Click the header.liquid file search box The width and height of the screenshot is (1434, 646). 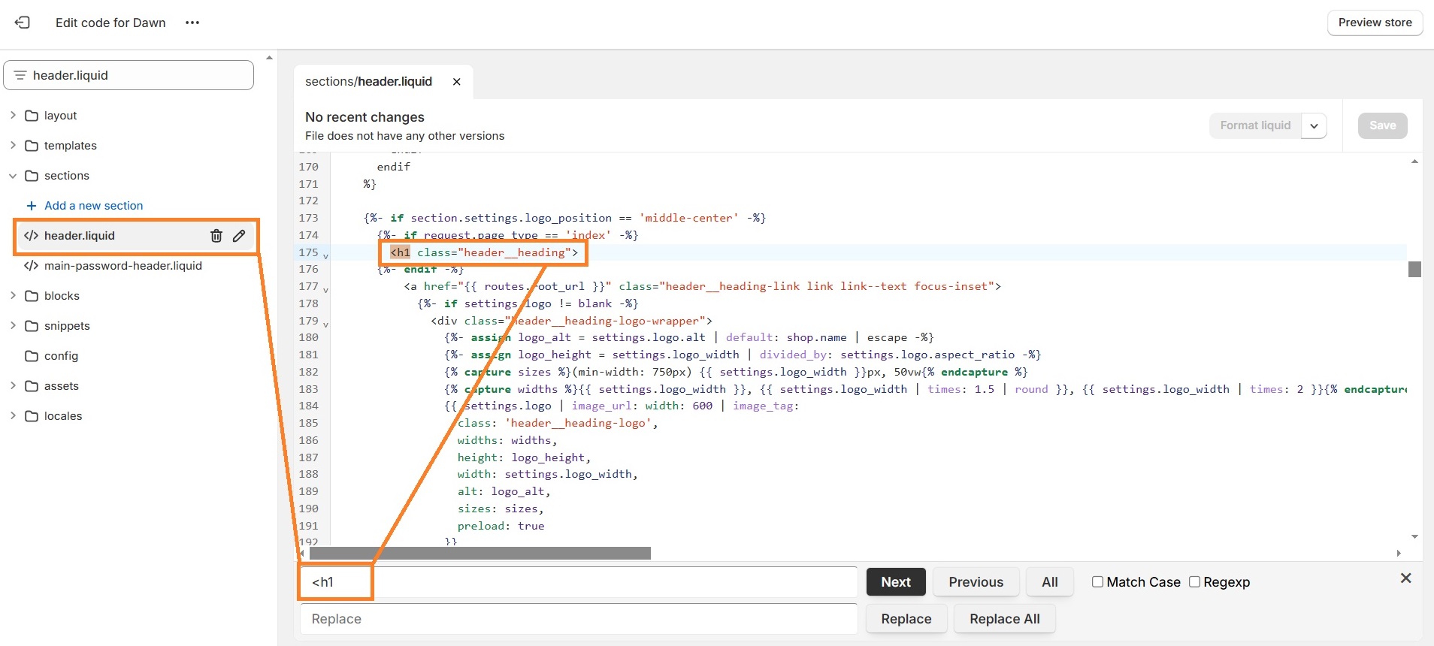(129, 75)
